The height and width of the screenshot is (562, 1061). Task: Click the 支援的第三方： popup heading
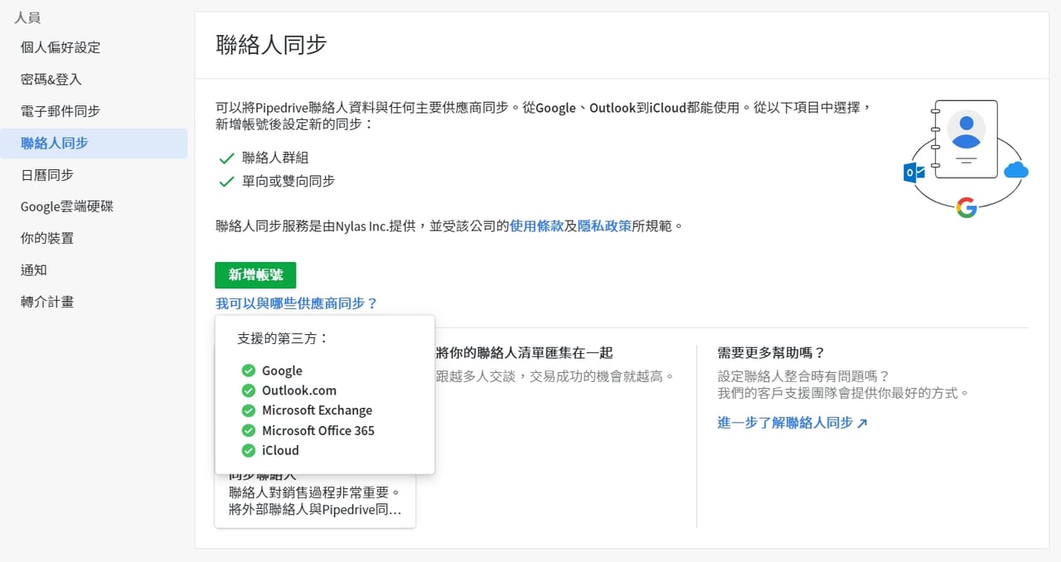pyautogui.click(x=283, y=338)
